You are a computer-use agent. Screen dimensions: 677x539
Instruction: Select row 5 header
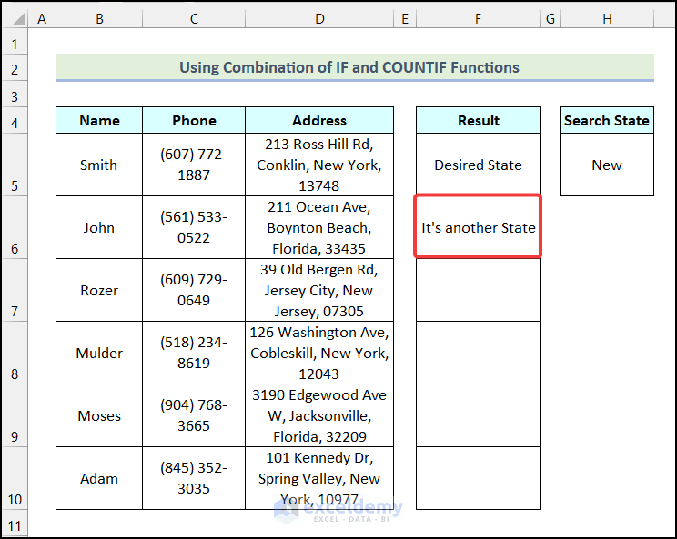coord(15,165)
